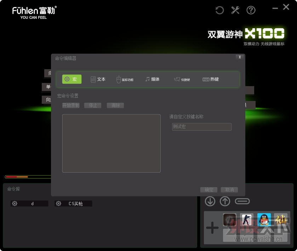The width and height of the screenshot is (297, 251).
Task: Select the dark gear profile thumbnail
Action: (230, 220)
